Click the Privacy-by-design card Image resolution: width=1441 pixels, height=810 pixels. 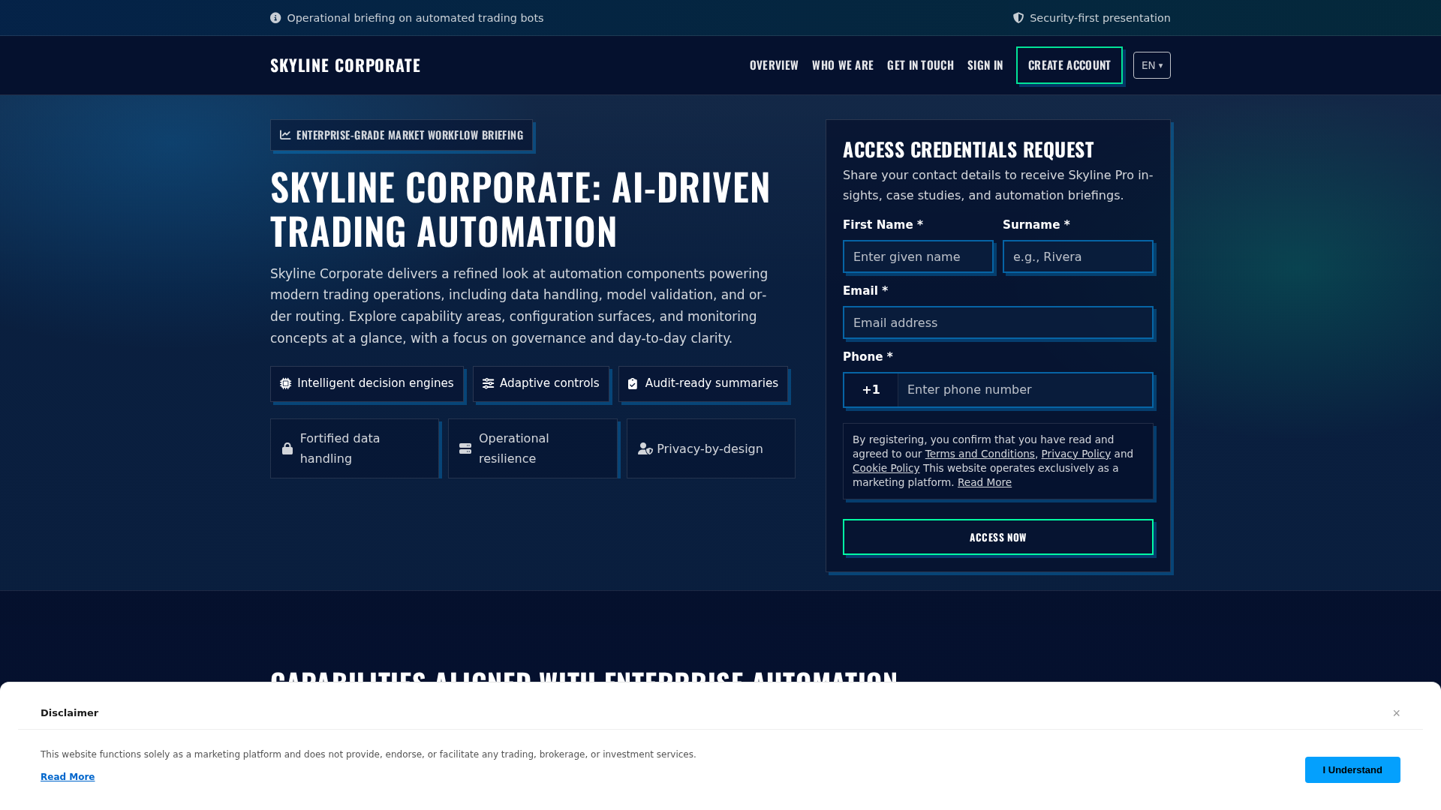click(x=711, y=448)
